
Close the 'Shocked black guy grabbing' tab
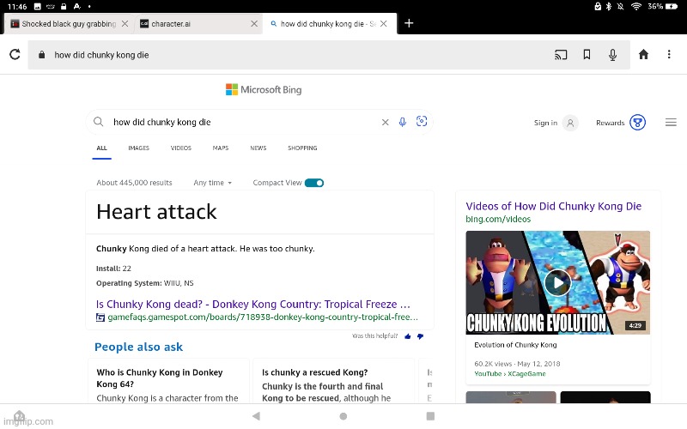(125, 24)
